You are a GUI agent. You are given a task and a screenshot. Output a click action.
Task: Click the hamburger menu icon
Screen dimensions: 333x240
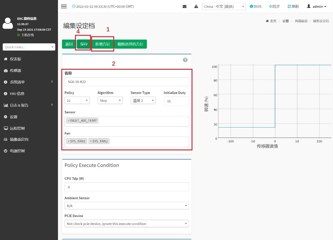tap(64, 7)
